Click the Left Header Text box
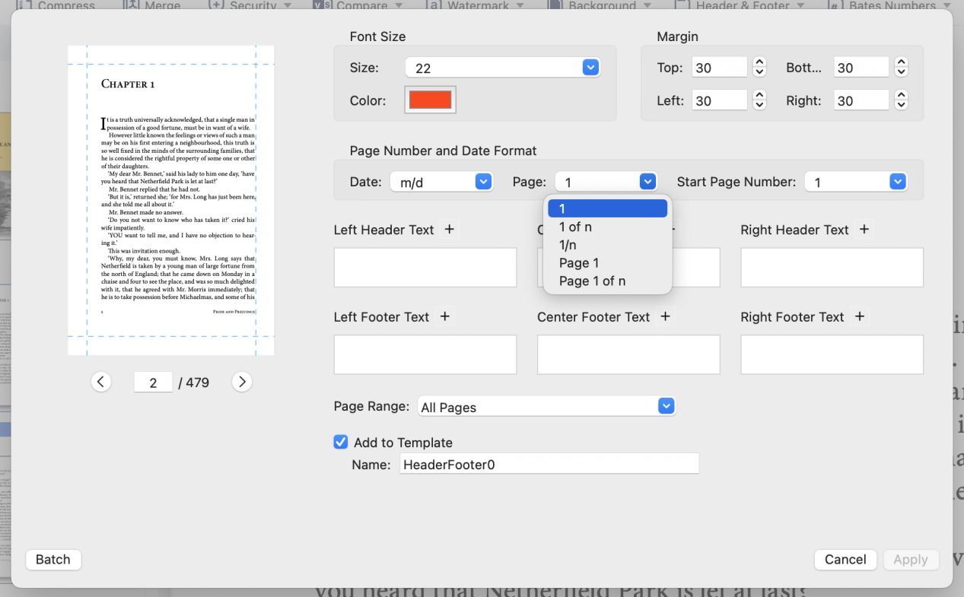 (425, 268)
